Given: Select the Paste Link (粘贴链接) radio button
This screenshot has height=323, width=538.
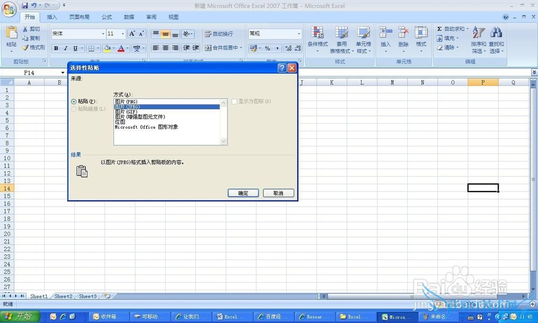Looking at the screenshot, I should 73,109.
